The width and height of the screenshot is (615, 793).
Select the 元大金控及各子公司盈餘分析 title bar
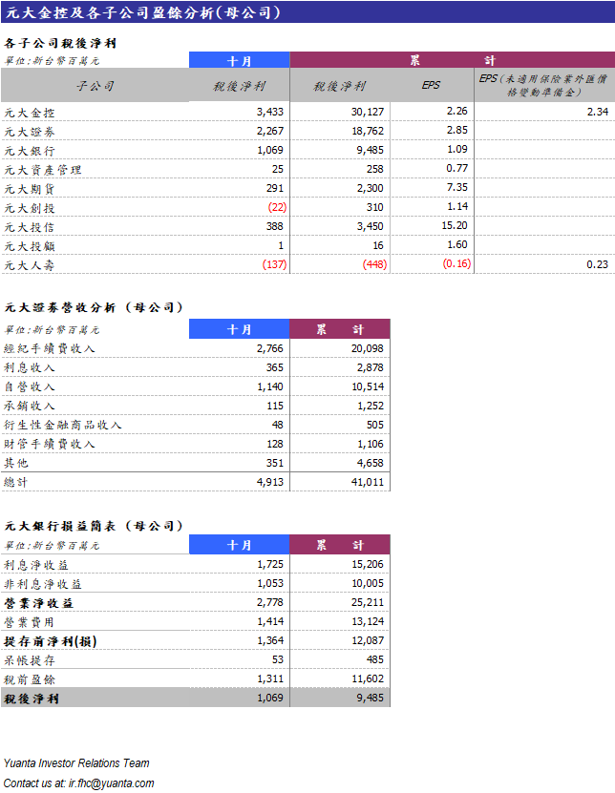[143, 13]
